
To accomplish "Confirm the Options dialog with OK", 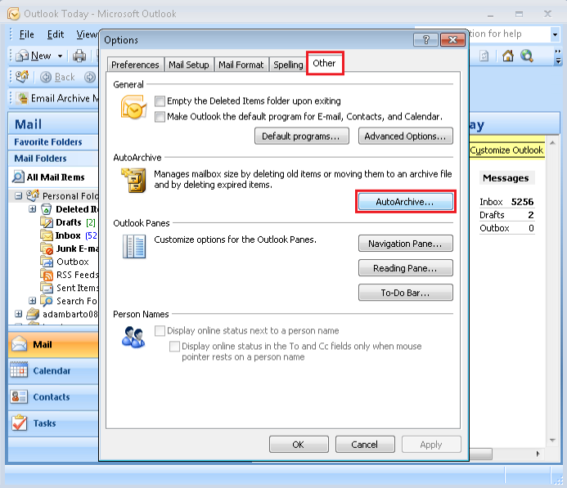I will [x=299, y=445].
